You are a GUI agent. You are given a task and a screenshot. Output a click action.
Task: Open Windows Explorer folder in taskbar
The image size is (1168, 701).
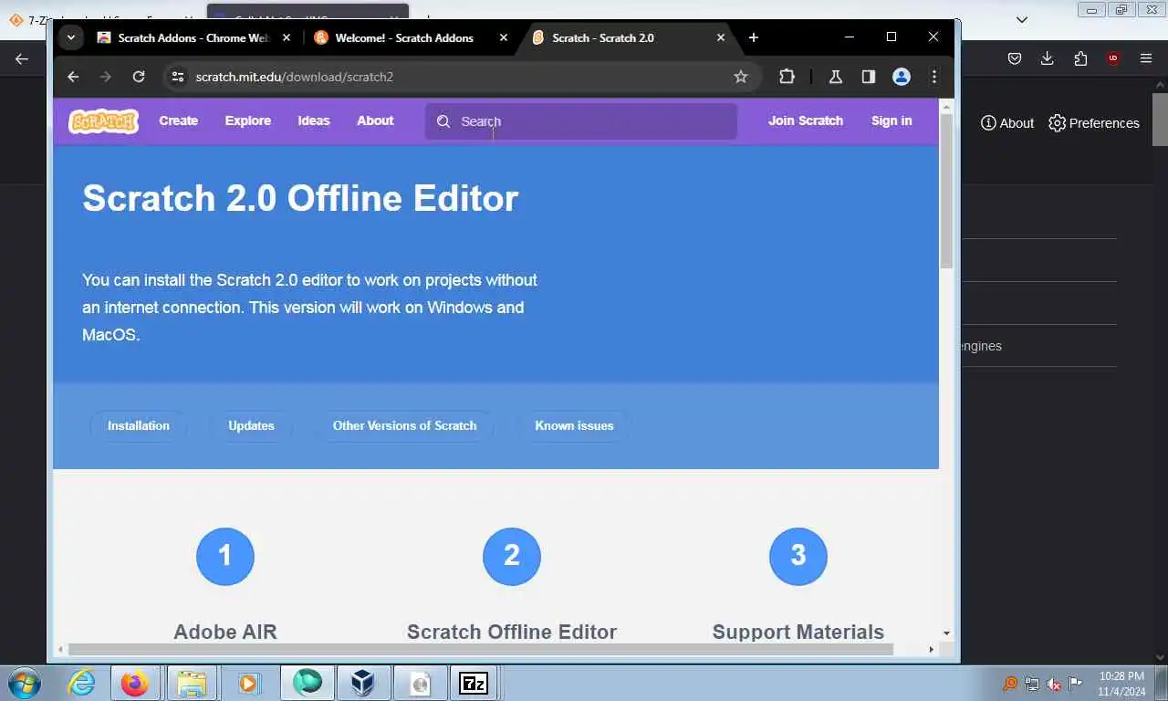coord(192,683)
